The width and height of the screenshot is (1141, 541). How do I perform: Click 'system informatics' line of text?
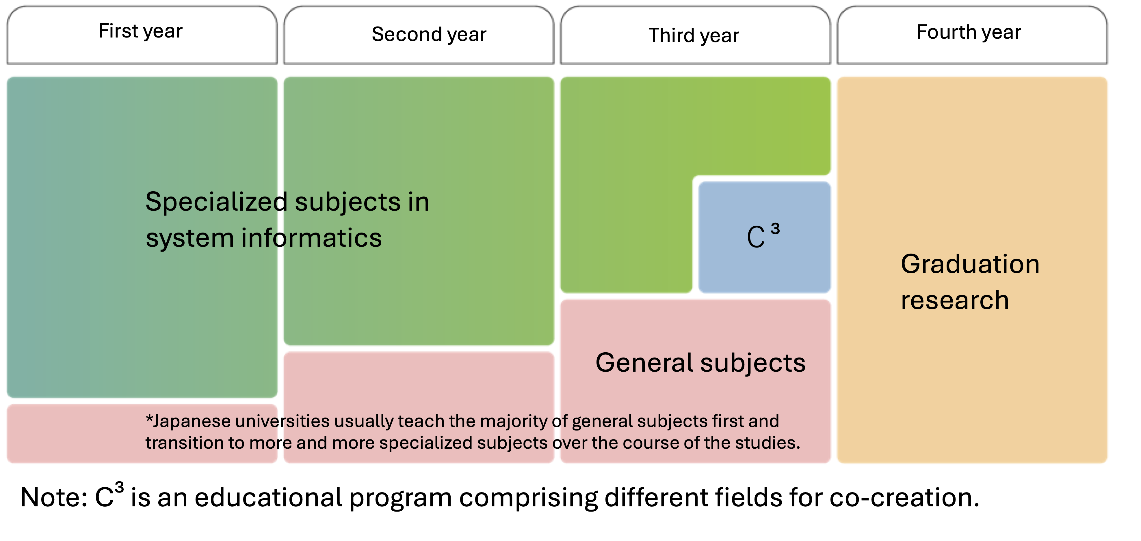pyautogui.click(x=263, y=238)
